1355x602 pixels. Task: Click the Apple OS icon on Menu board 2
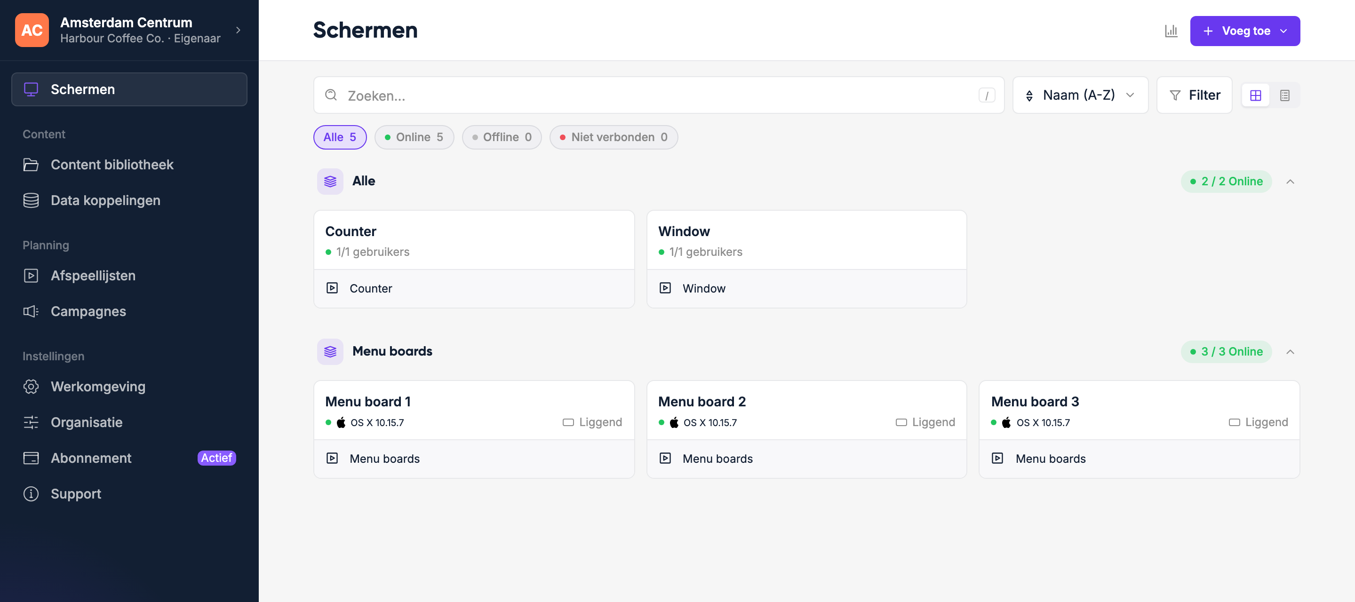[674, 422]
